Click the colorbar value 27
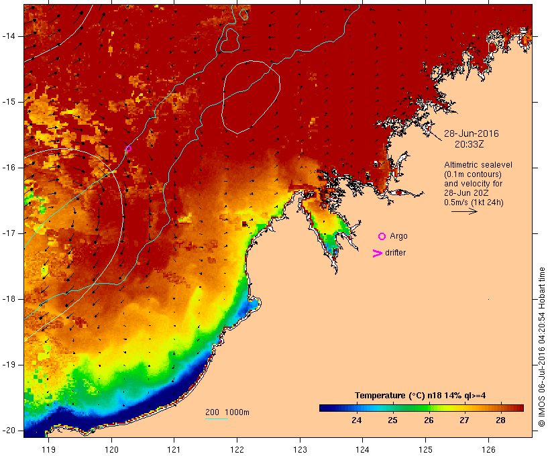The height and width of the screenshot is (456, 550). 464,420
